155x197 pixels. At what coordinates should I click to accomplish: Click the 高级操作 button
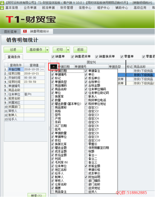[x=36, y=50]
